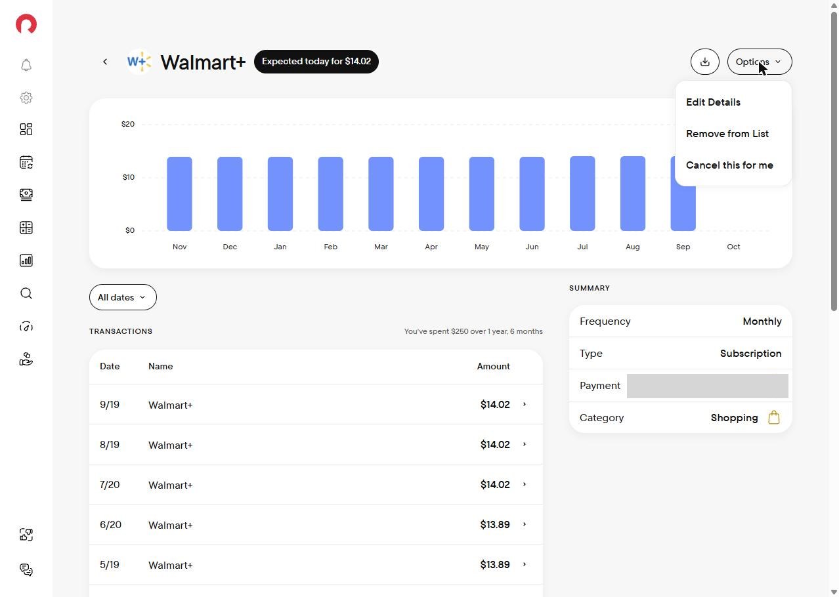
Task: Click the $14.02 amount on 9/19
Action: point(495,405)
